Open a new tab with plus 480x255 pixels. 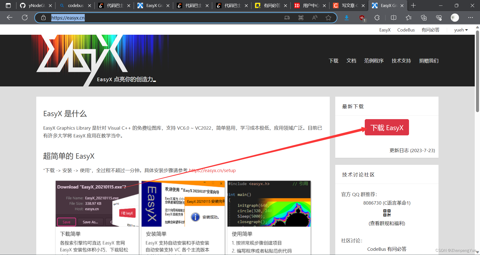point(413,5)
